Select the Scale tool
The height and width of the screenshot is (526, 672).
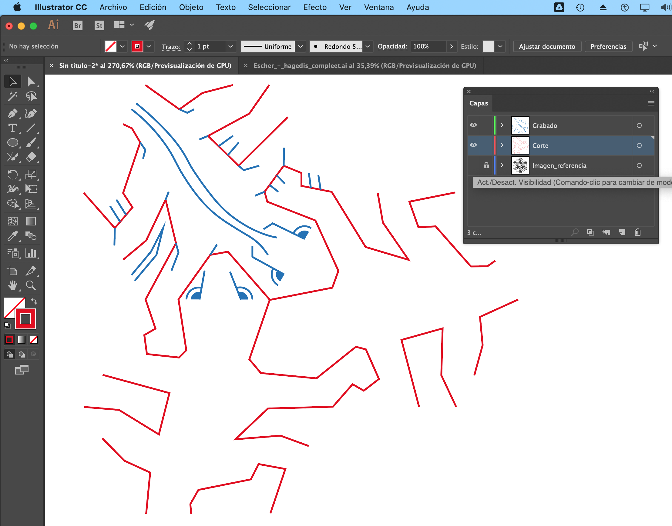point(31,174)
